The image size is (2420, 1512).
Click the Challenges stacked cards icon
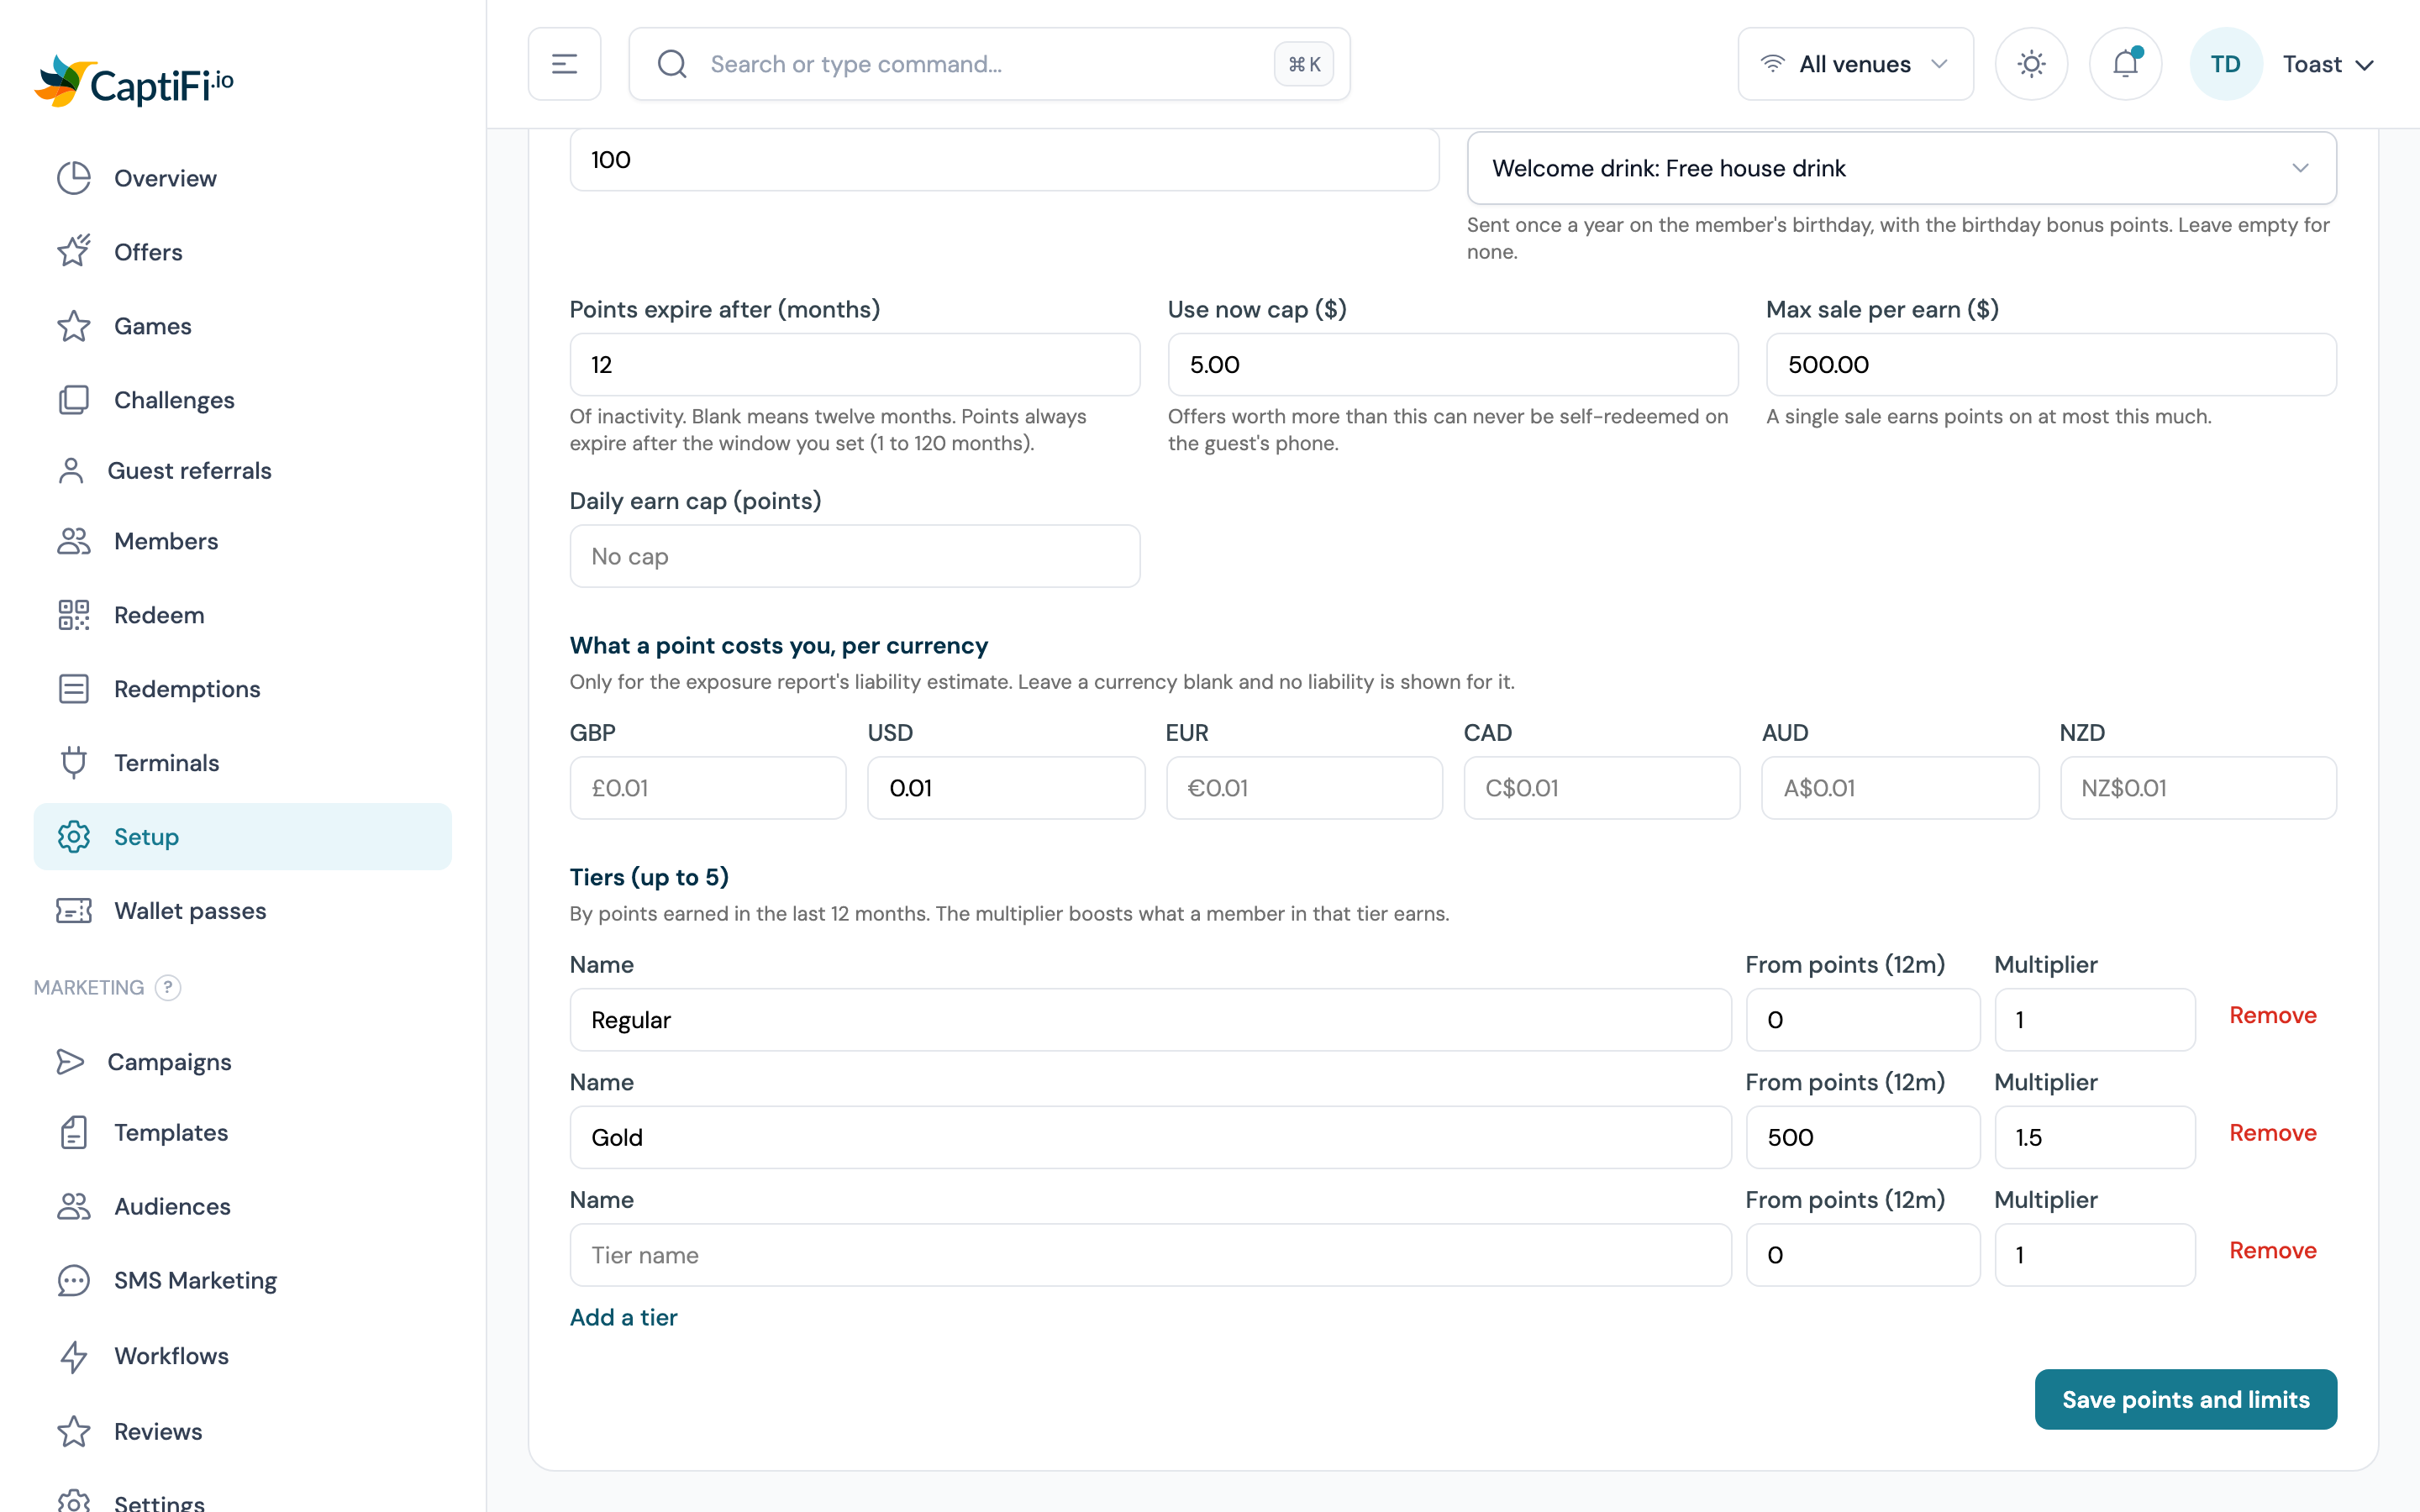click(x=74, y=400)
